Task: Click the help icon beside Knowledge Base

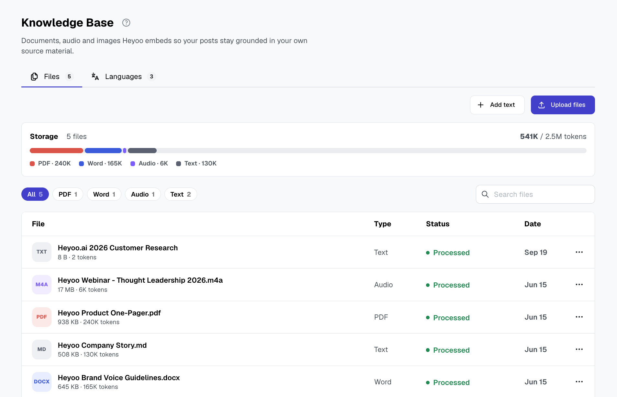Action: pyautogui.click(x=126, y=23)
